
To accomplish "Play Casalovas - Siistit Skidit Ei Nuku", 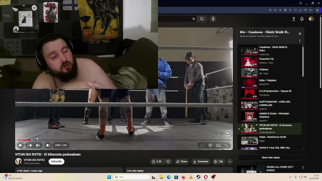I will tap(270, 51).
